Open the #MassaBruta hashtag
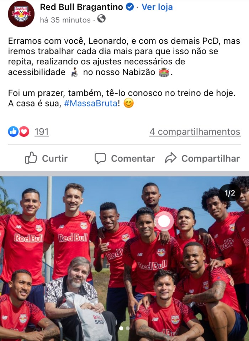The width and height of the screenshot is (249, 341). [x=91, y=103]
